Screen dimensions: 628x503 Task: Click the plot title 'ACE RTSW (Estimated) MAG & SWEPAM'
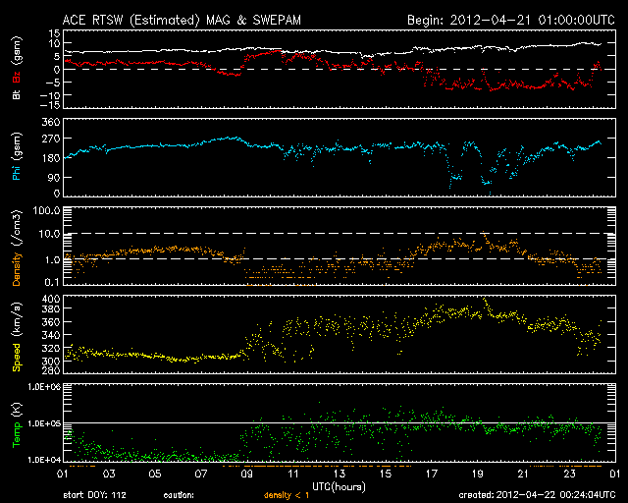[x=182, y=20]
